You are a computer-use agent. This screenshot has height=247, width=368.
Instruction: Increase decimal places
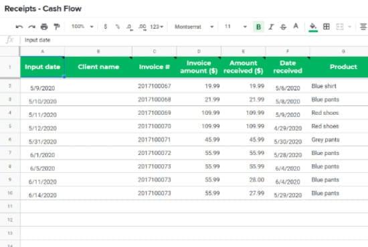(143, 27)
